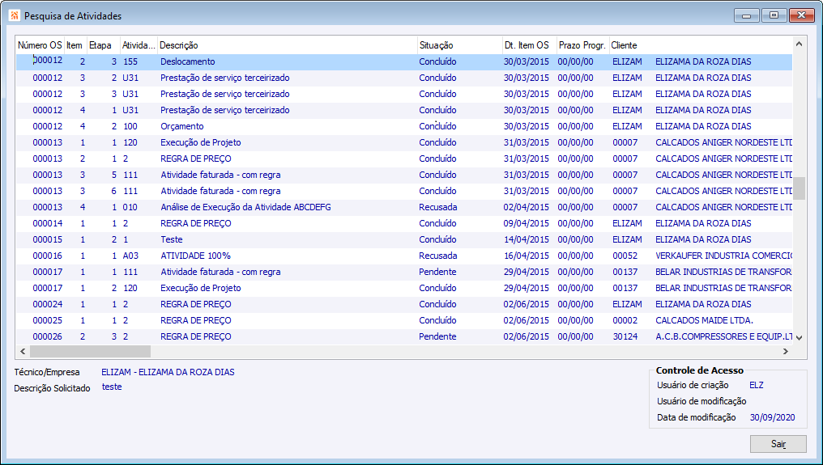Click activity code 010
Viewport: 823px width, 465px height.
coord(130,207)
